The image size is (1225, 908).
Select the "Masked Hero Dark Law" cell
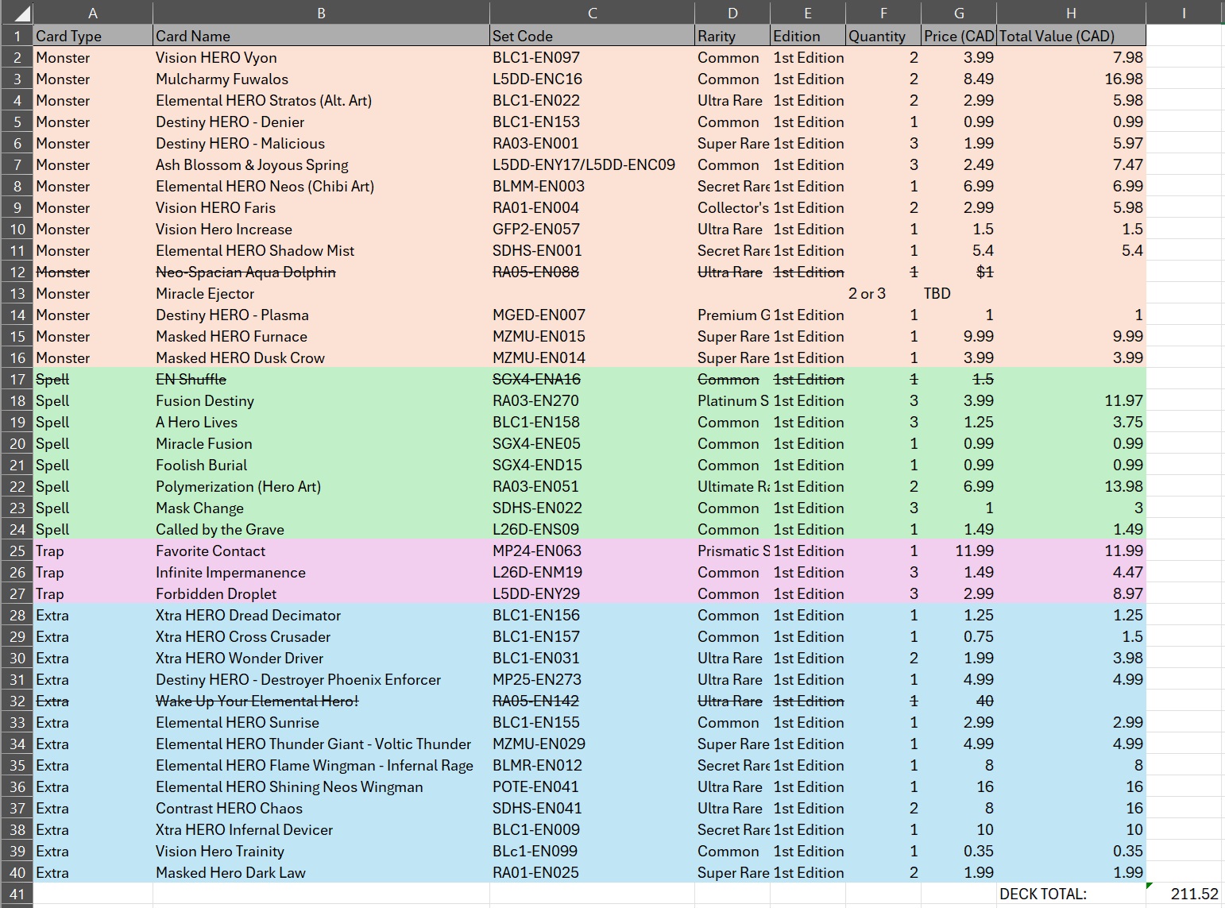[x=321, y=872]
